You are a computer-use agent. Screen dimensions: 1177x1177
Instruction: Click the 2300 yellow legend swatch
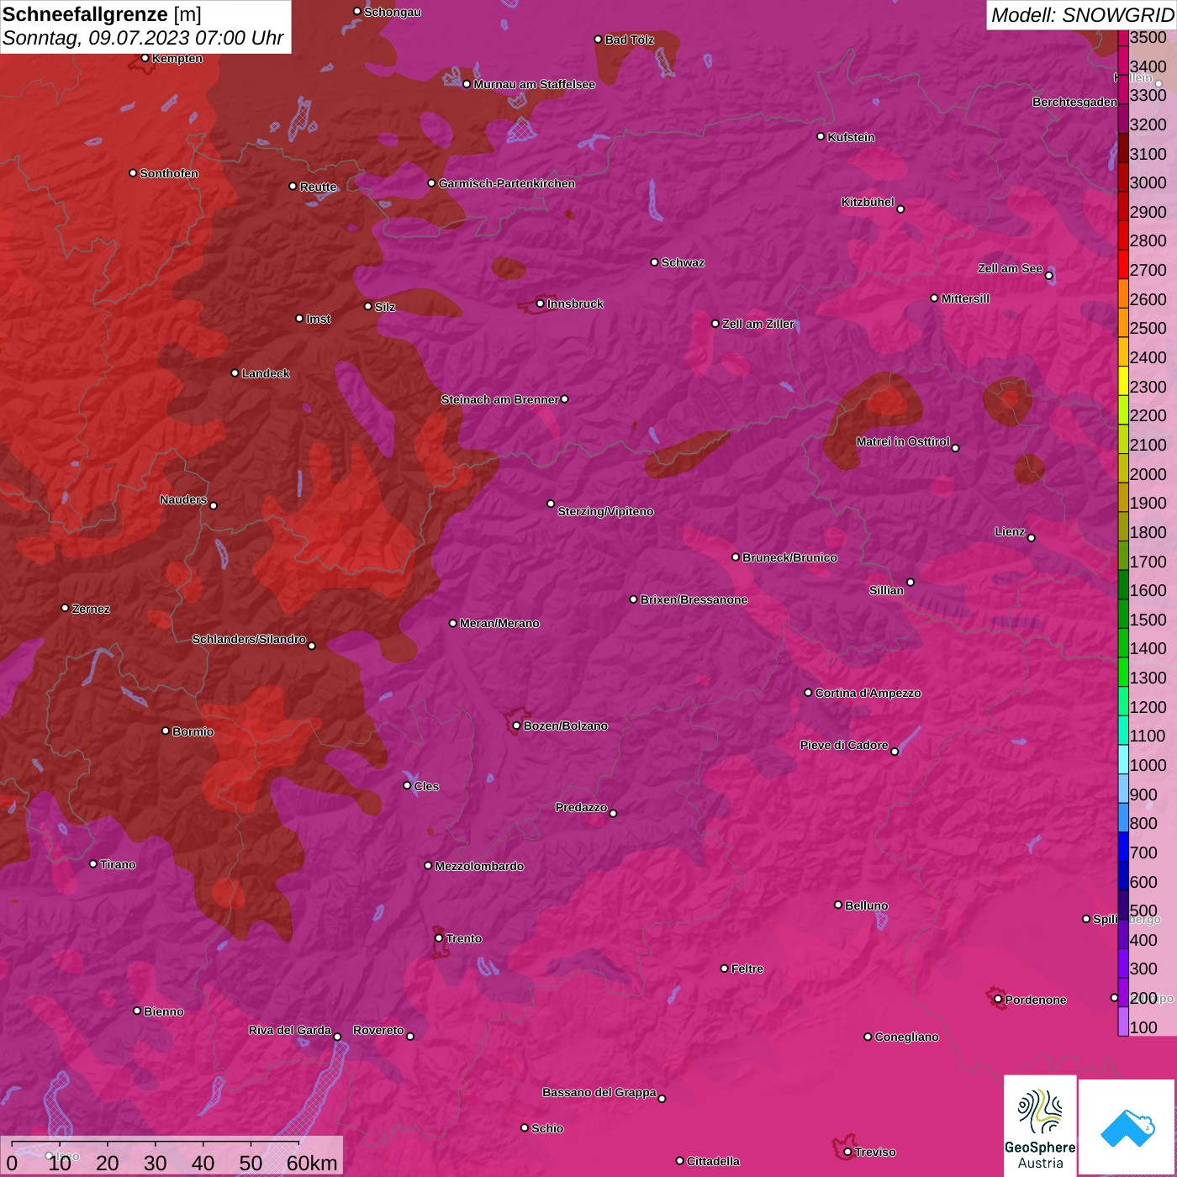(x=1122, y=380)
